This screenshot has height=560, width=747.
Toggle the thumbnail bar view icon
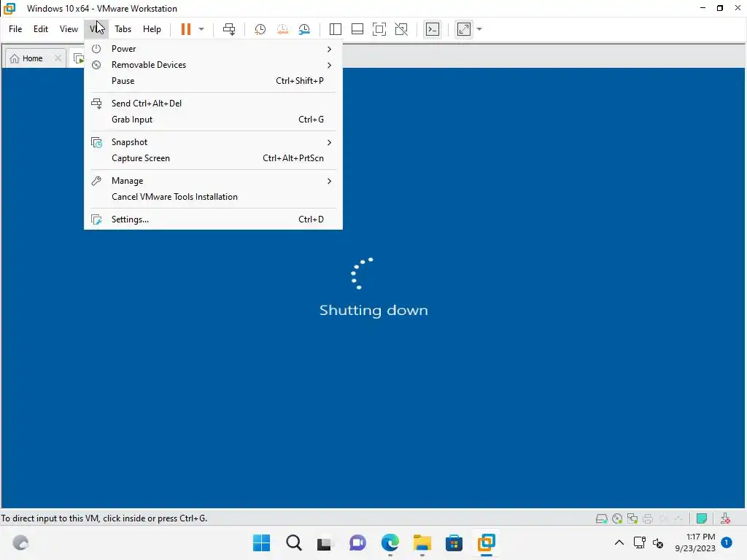pos(357,29)
